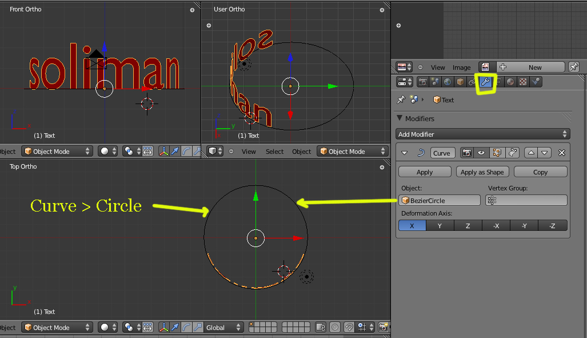Image resolution: width=587 pixels, height=338 pixels.
Task: Toggle Curve modifier edit mode display
Action: point(497,153)
